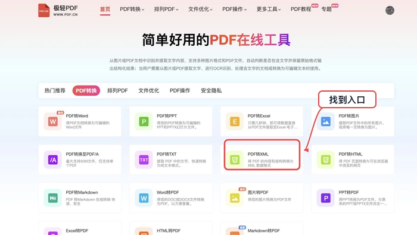The height and width of the screenshot is (235, 417).
Task: Expand the 排列PDF navigation dropdown
Action: click(x=166, y=9)
